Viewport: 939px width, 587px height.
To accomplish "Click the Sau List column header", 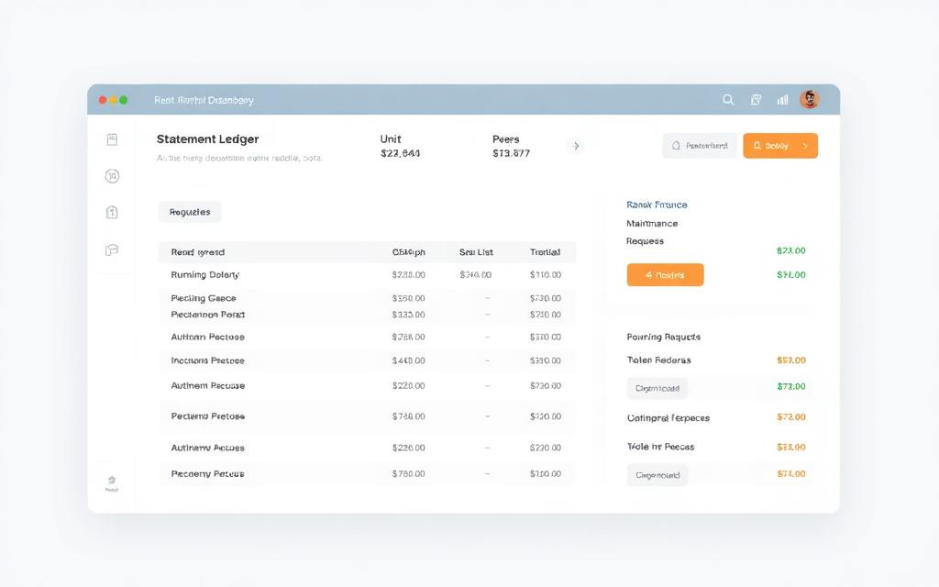I will coord(476,252).
